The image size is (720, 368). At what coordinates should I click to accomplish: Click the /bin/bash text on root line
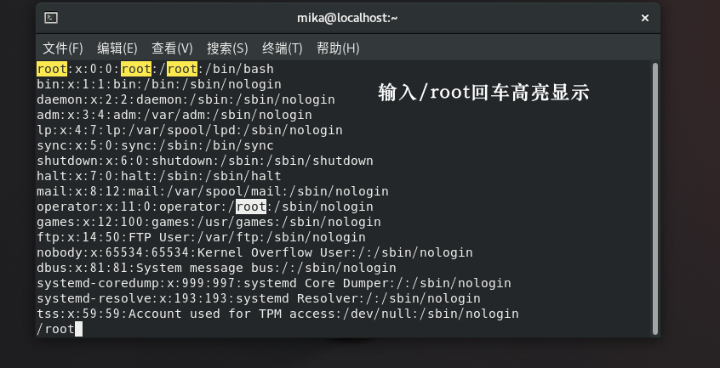tap(239, 69)
